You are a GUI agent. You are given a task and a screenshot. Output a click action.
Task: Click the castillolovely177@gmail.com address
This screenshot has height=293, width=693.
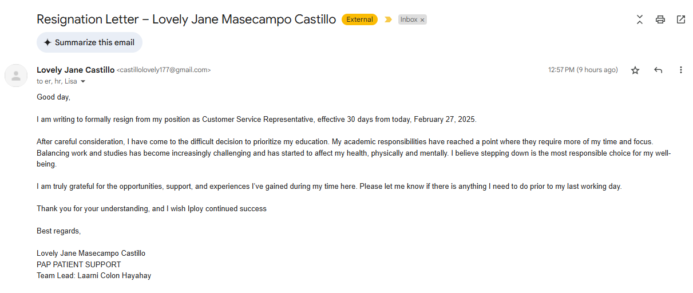coord(164,70)
